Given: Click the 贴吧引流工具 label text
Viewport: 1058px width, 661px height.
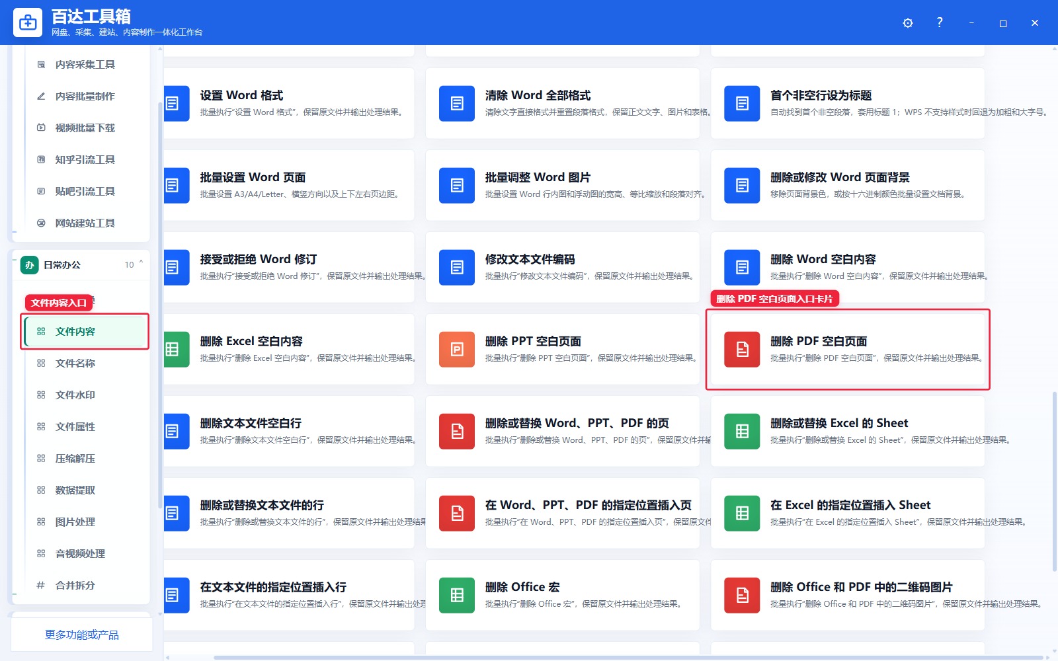Looking at the screenshot, I should pos(85,191).
